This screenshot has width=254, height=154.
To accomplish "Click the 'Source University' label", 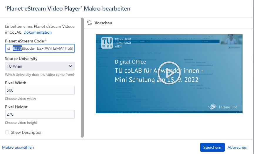I will pyautogui.click(x=21, y=59).
